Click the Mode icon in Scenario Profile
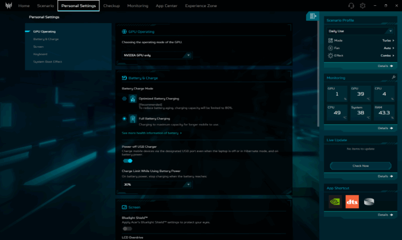 (330, 40)
